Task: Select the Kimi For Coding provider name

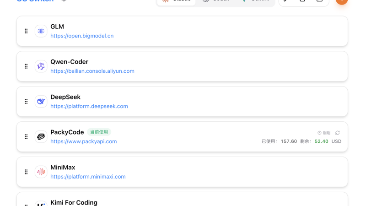Action: point(74,202)
